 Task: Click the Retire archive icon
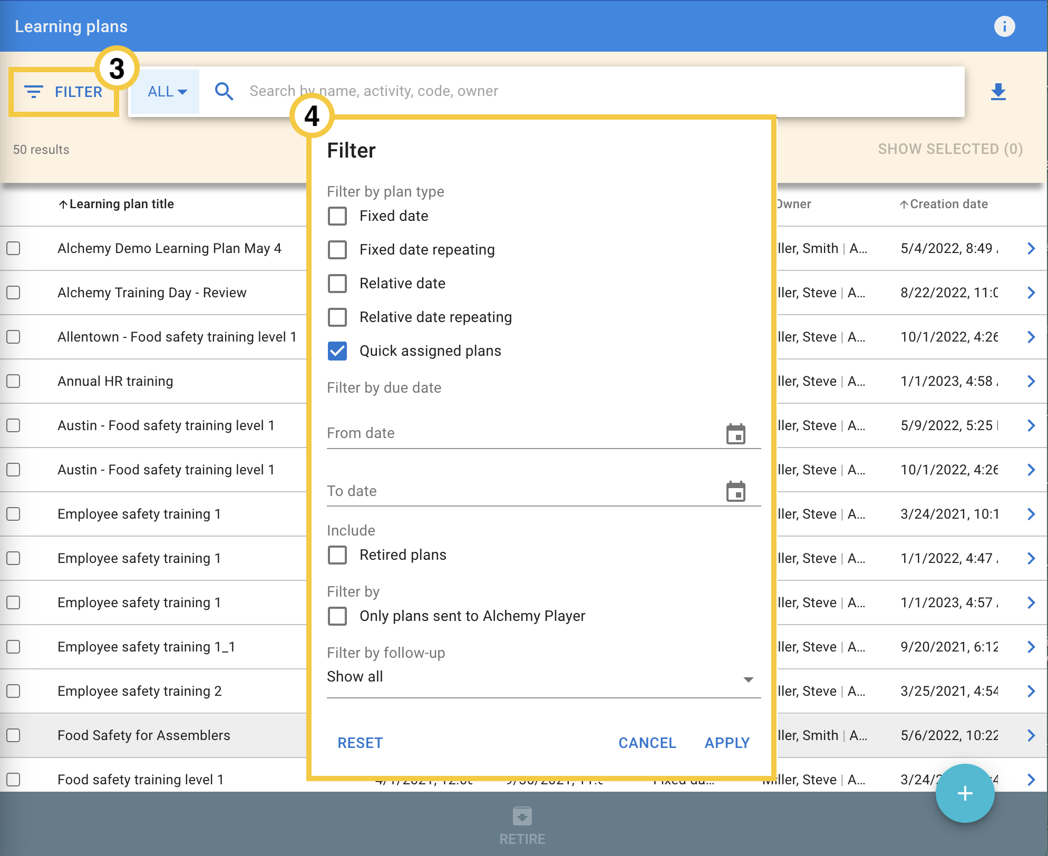point(522,816)
